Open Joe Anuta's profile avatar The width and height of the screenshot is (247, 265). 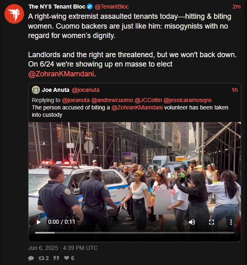tap(36, 90)
